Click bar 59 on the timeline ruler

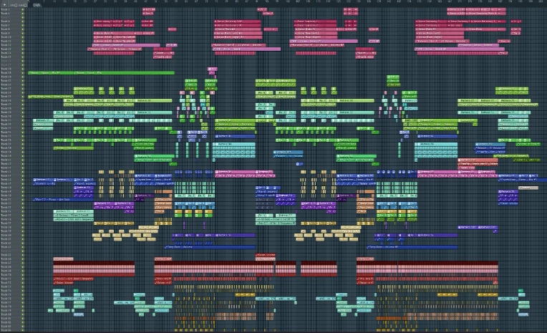pyautogui.click(x=176, y=1)
